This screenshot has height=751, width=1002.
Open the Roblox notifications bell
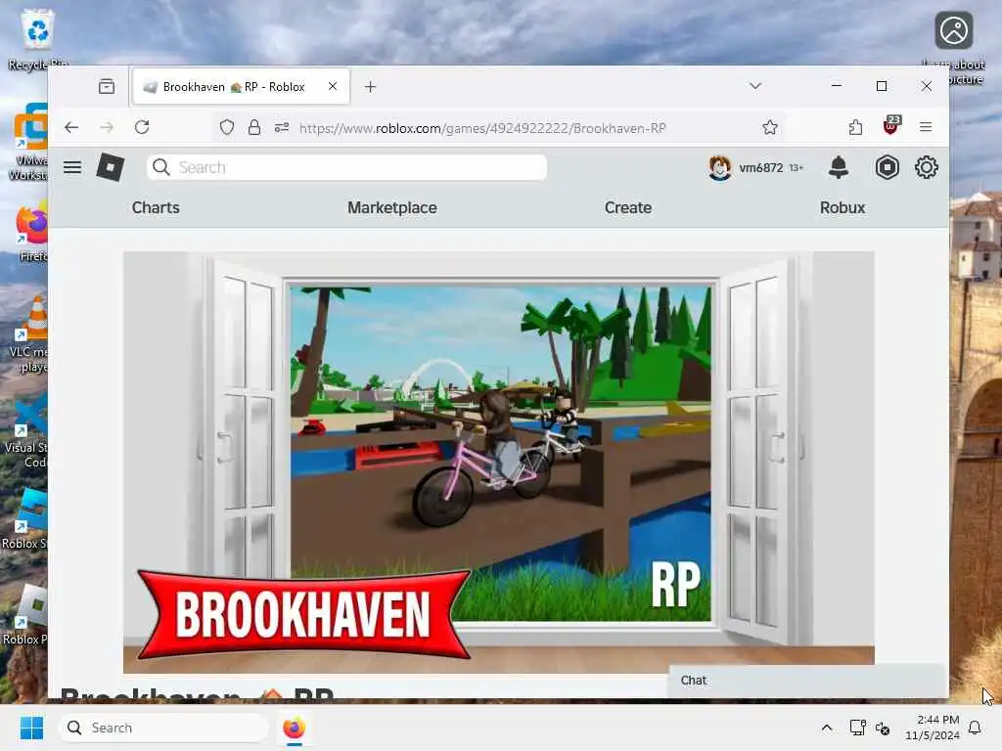click(838, 167)
